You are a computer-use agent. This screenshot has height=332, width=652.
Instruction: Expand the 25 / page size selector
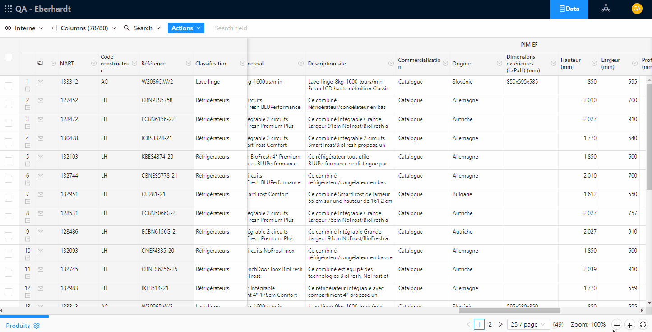[528, 325]
